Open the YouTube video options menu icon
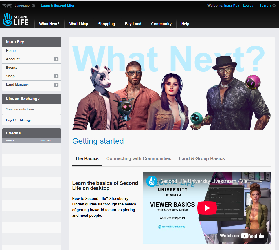Image resolution: width=279 pixels, height=250 pixels. (x=261, y=181)
